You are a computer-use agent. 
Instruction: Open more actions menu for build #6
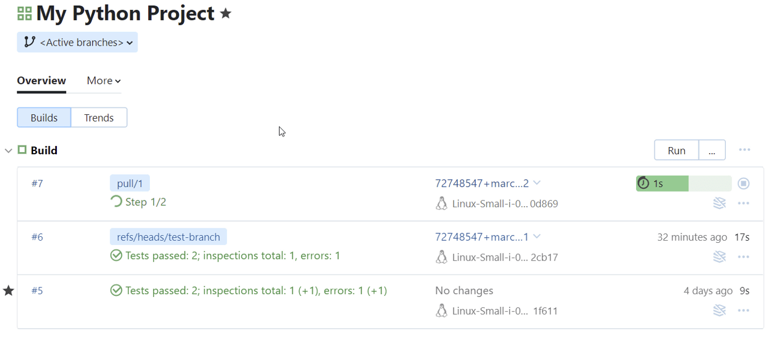tap(743, 257)
